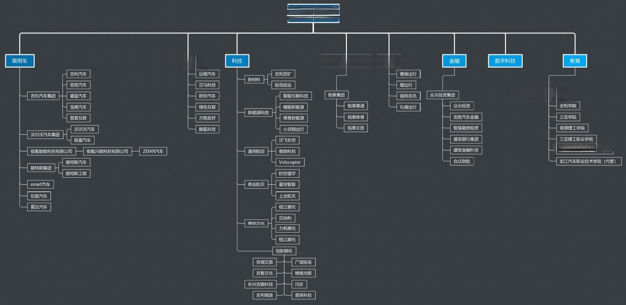
Task: Click the 沃尔沃汽车 node
Action: (84, 129)
